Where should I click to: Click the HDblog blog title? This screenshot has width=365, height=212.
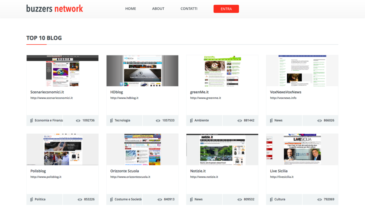pos(116,92)
